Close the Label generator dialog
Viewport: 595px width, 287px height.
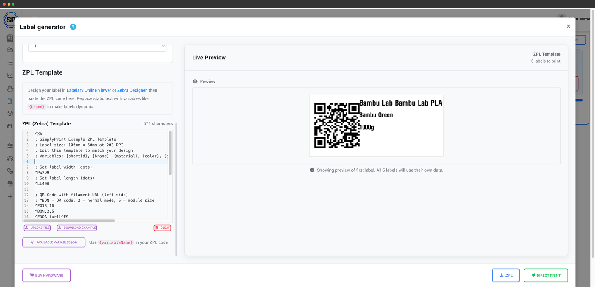pos(569,26)
